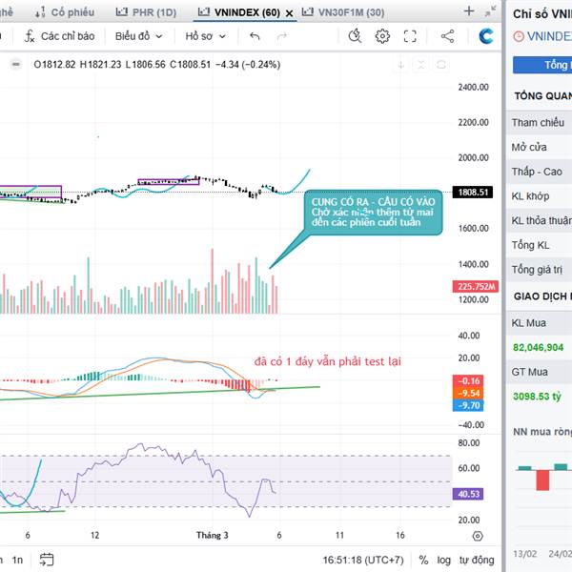Switch to the VN30F1M (30) tab

coord(343,11)
